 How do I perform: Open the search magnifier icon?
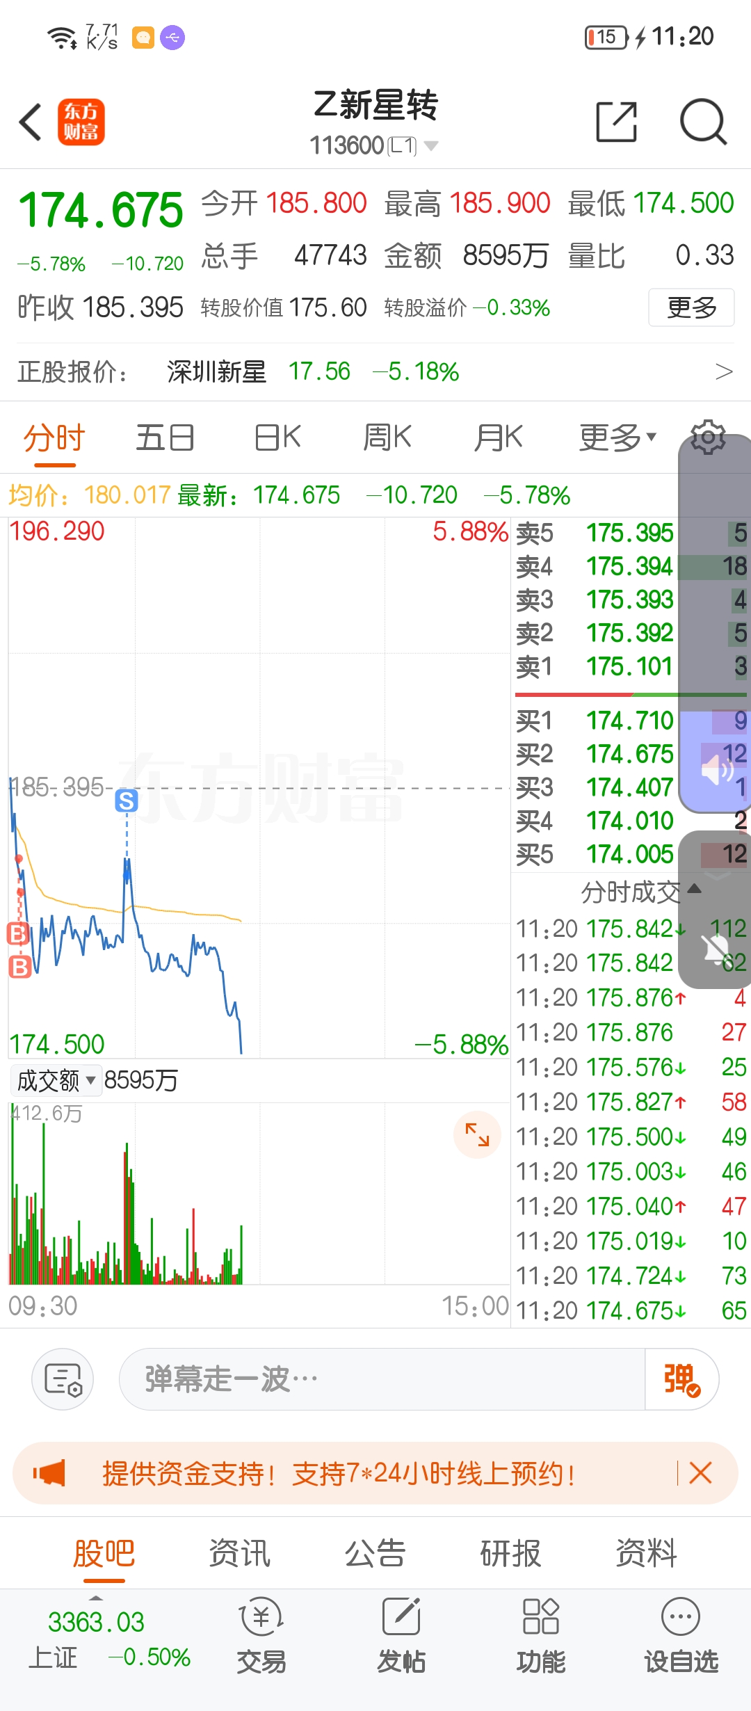pos(703,122)
